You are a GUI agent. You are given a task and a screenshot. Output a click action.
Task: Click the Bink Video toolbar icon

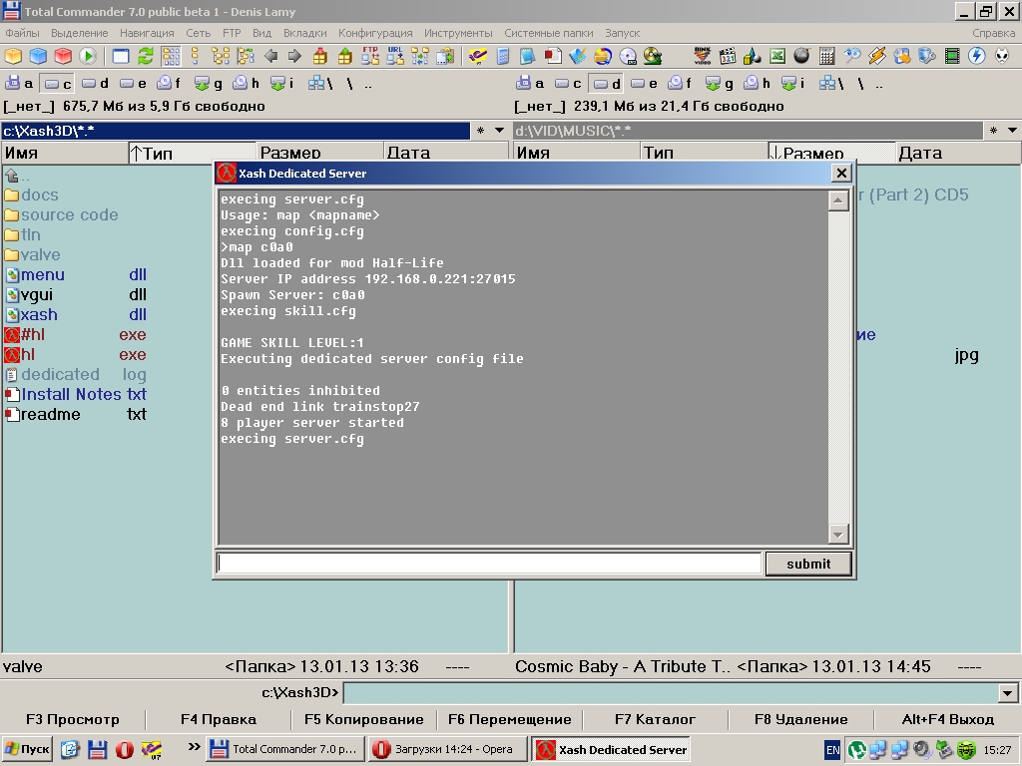click(703, 56)
